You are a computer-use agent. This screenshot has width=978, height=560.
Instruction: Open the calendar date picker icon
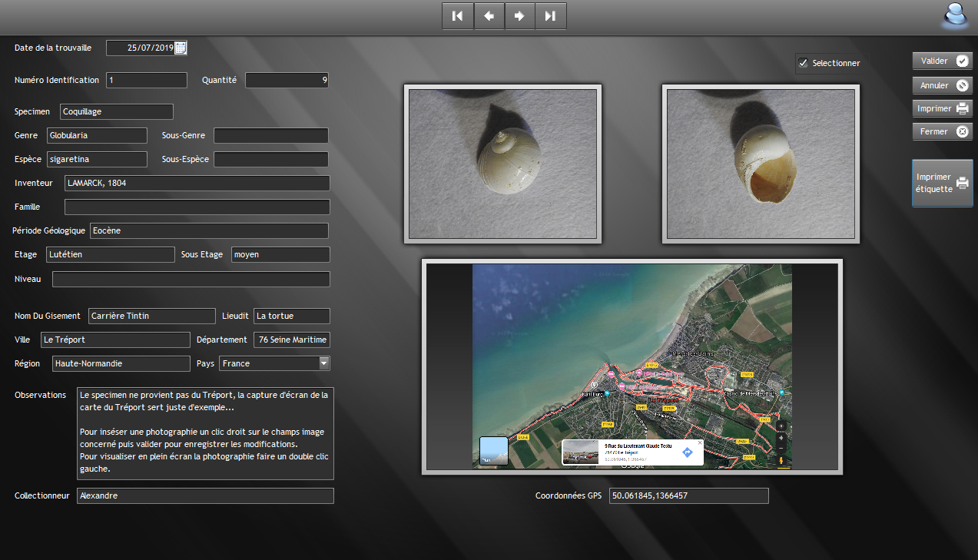point(181,48)
